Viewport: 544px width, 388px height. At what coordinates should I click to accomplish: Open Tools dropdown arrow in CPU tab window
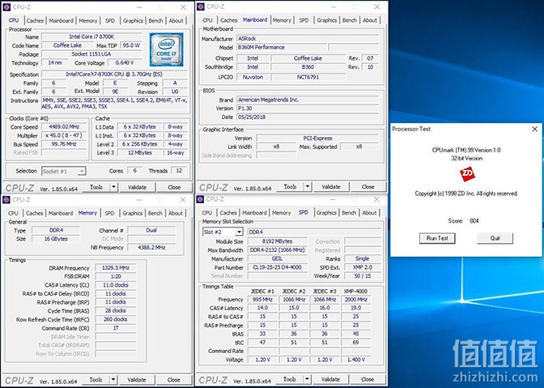[113, 187]
